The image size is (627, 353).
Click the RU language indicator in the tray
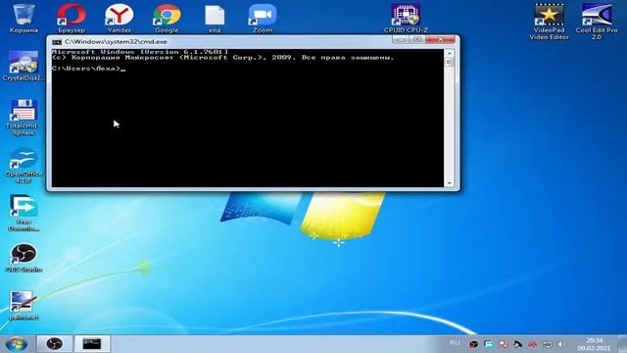(x=455, y=343)
